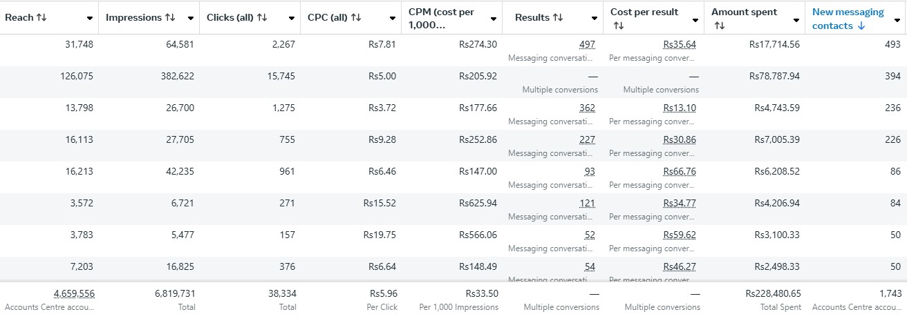Image resolution: width=907 pixels, height=332 pixels.
Task: Click the Results column sort arrows
Action: pos(558,18)
